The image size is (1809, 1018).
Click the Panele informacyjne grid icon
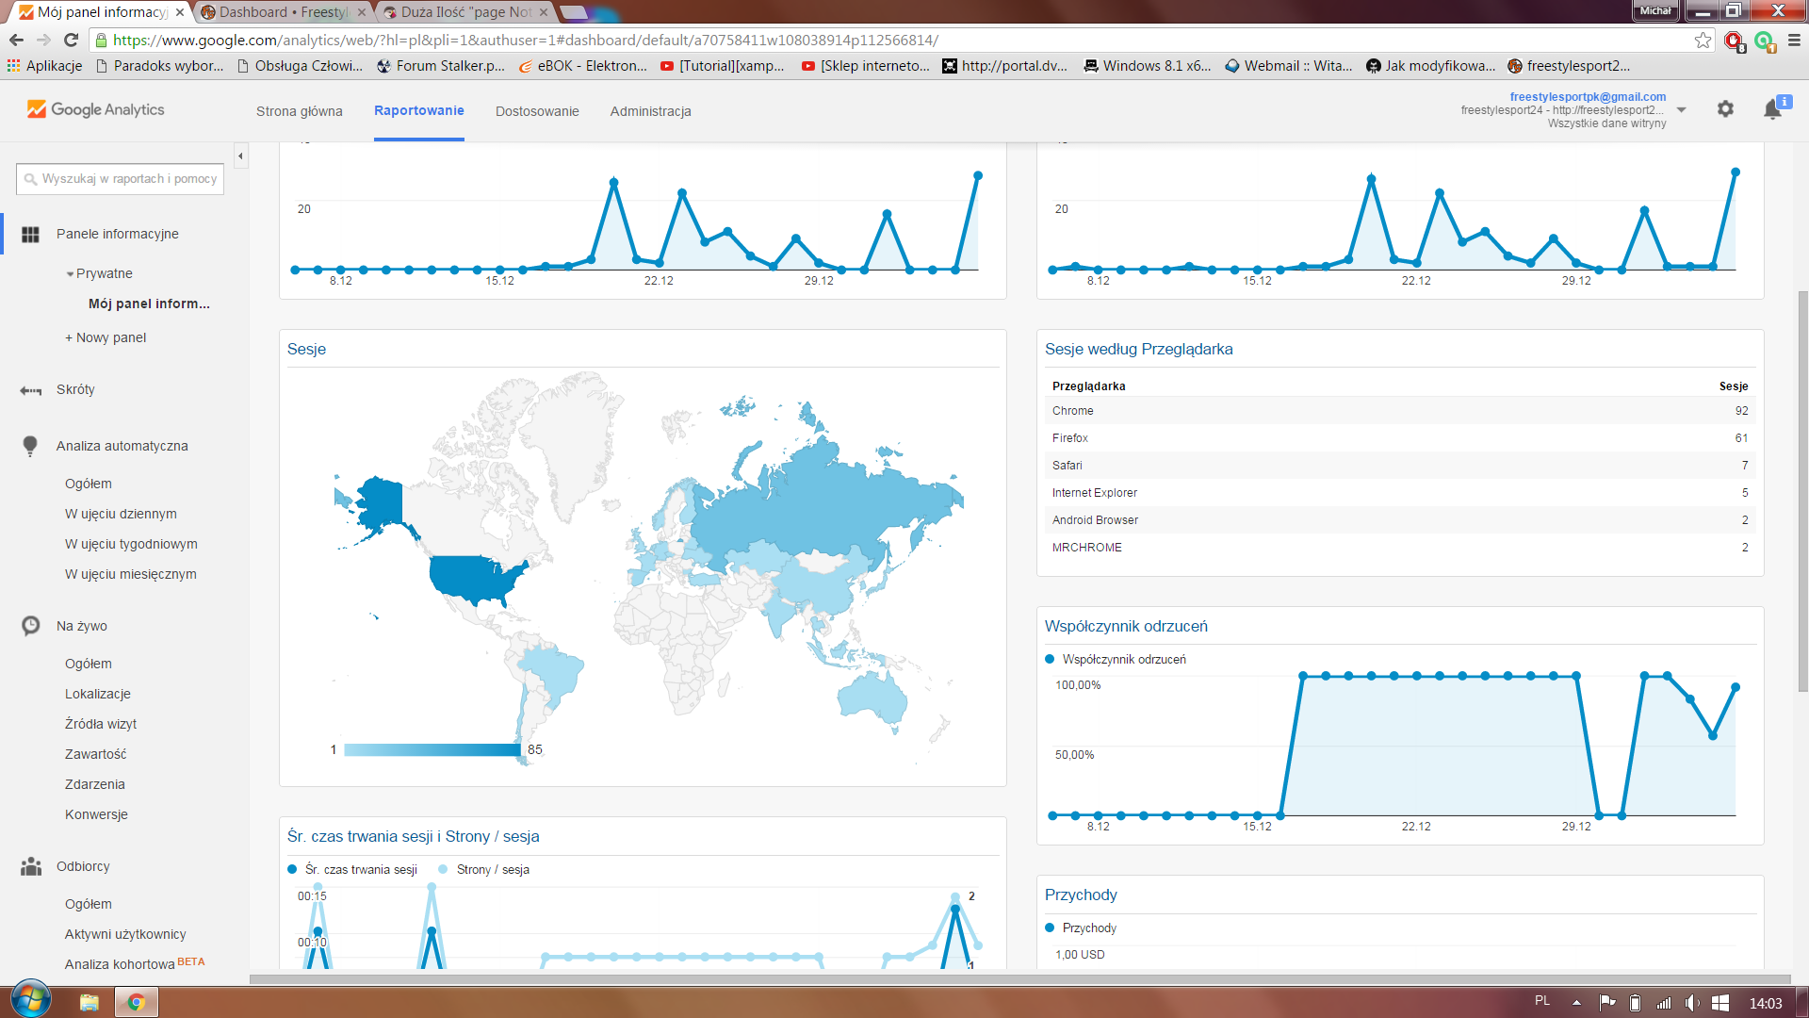(30, 235)
